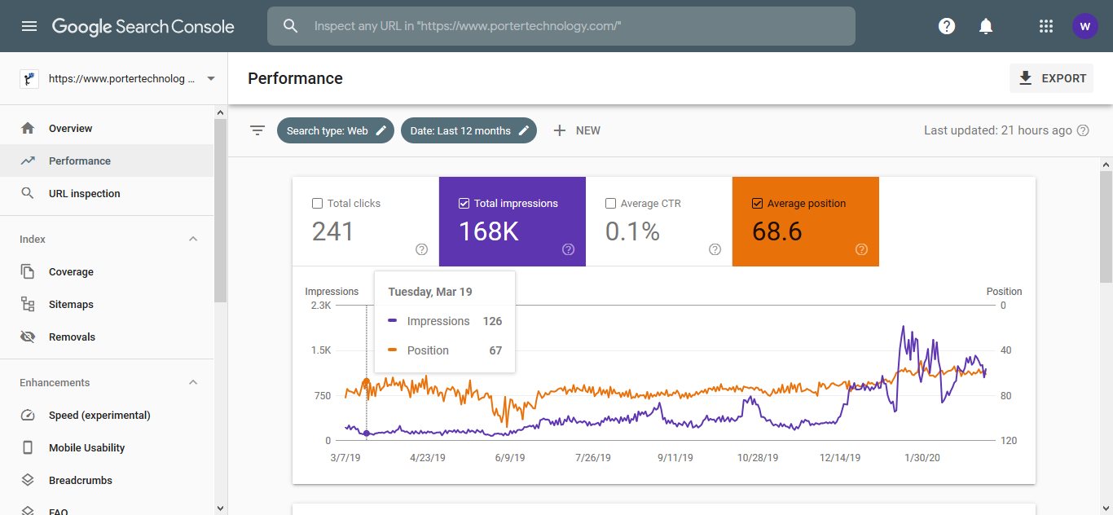
Task: Open the Sitemaps report
Action: [107, 304]
